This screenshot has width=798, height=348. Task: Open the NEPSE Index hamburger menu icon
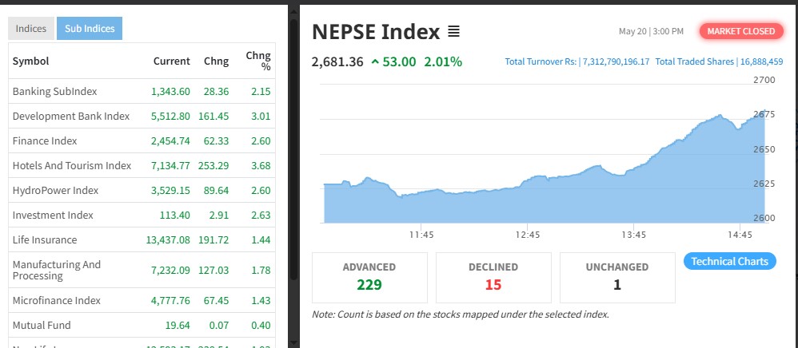point(454,32)
